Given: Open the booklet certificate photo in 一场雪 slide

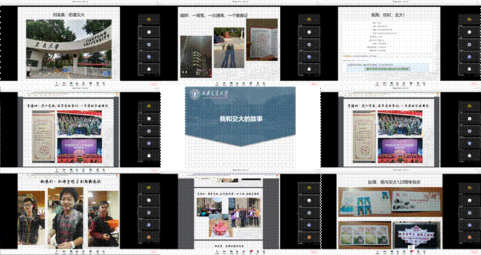Looking at the screenshot, I should (262, 40).
